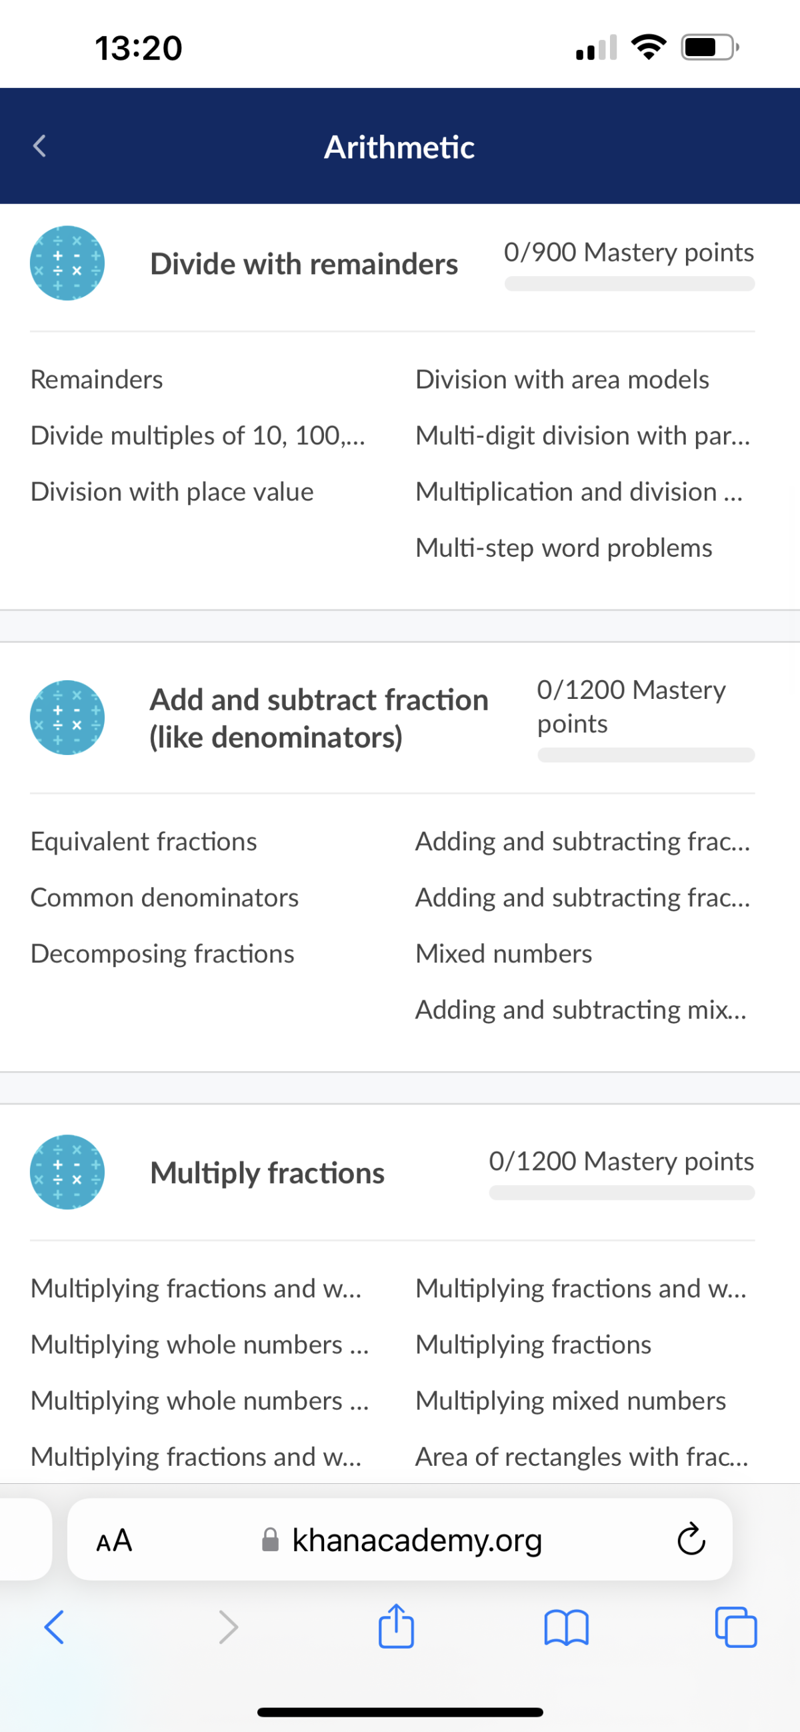Screen dimensions: 800x1732
Task: Tap the back chevron in Arithmetic header
Action: click(x=39, y=146)
